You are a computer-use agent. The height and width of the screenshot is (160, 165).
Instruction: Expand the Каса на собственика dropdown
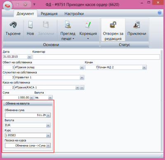tap(78, 87)
